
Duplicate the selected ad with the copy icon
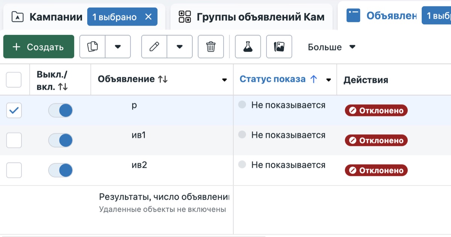[x=92, y=47]
